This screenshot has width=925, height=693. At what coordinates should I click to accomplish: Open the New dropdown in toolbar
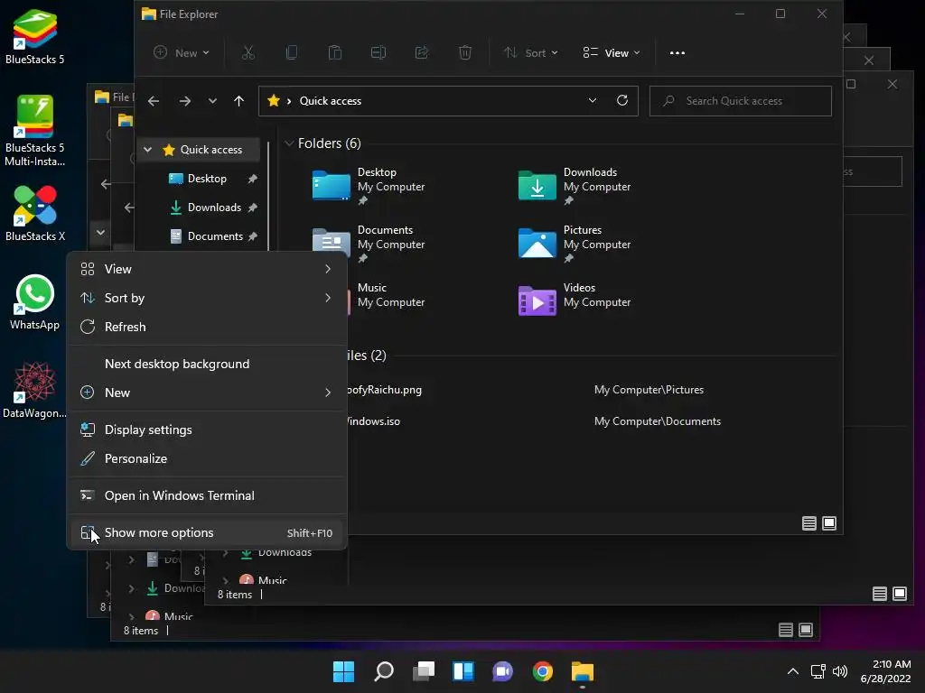(x=182, y=53)
